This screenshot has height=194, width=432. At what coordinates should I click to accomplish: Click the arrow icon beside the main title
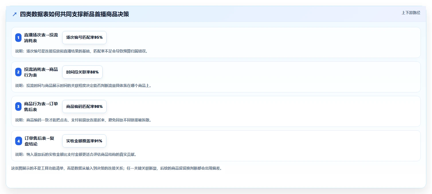(15, 14)
